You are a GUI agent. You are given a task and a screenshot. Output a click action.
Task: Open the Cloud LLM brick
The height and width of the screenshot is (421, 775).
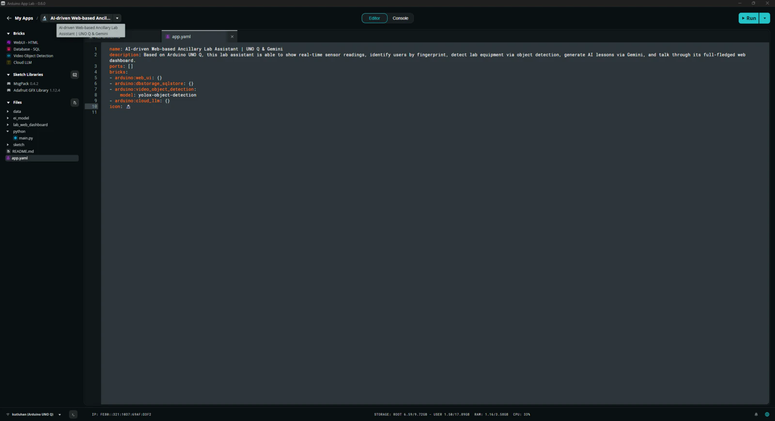point(22,62)
